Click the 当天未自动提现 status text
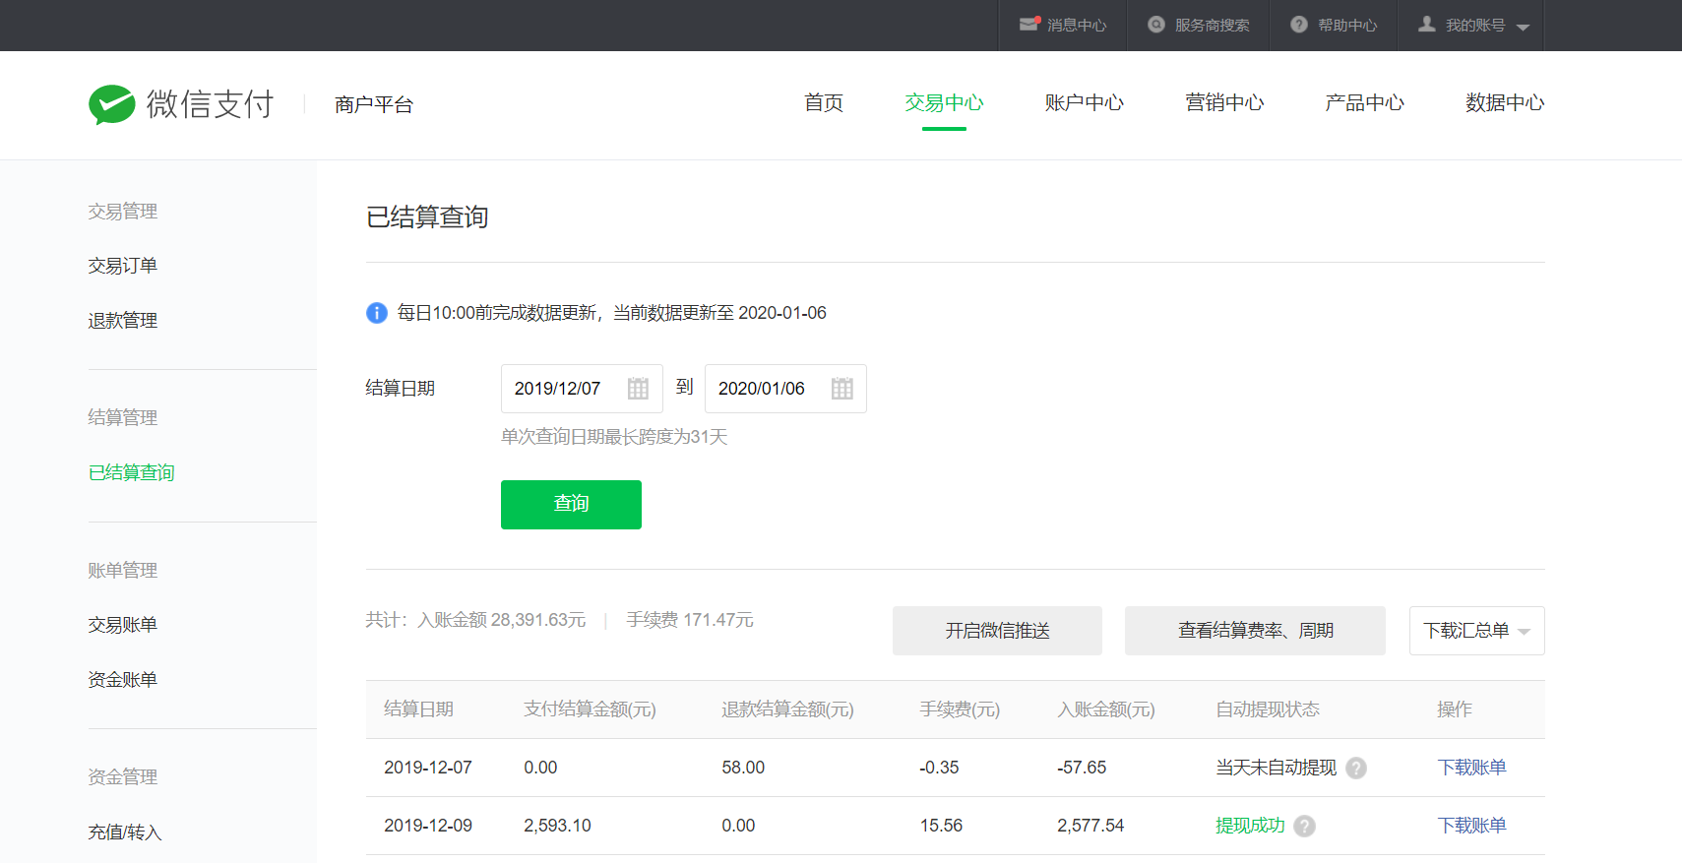 [1276, 768]
